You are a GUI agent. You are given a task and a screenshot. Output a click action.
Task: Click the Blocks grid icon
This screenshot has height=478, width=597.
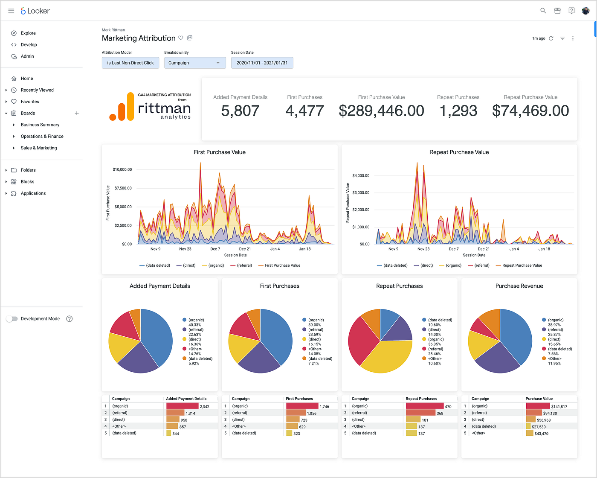(14, 181)
